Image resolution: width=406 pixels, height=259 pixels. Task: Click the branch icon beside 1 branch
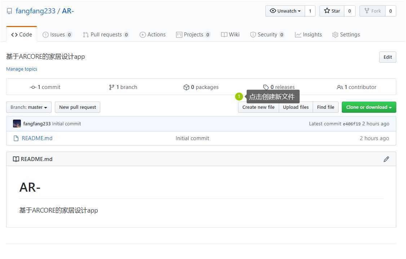112,87
